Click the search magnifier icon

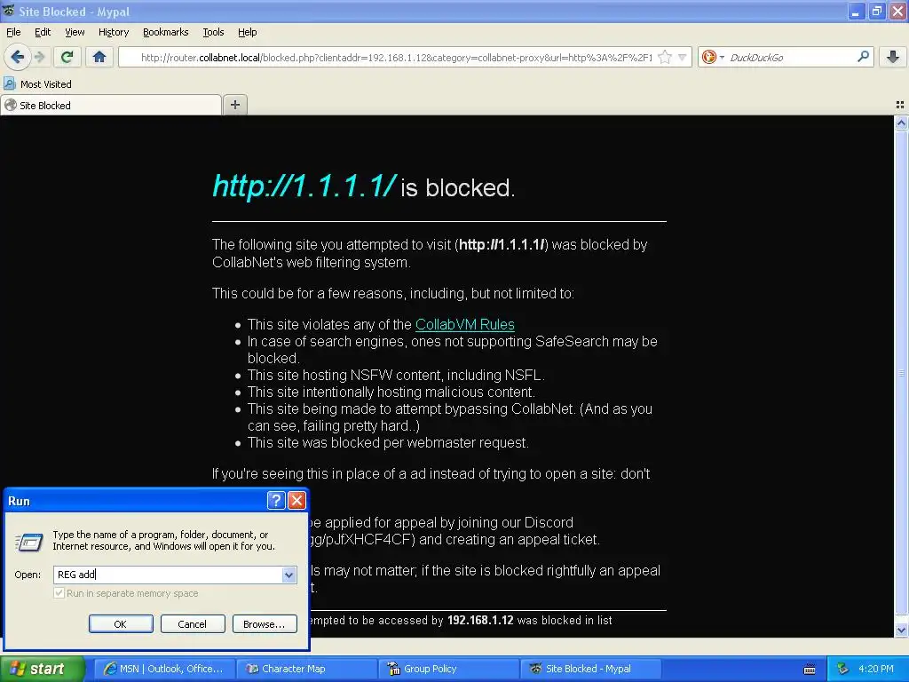[863, 57]
